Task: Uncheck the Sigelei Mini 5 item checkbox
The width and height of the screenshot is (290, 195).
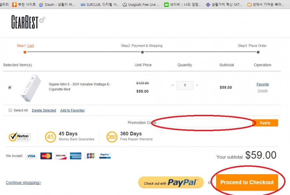Action: (10, 87)
